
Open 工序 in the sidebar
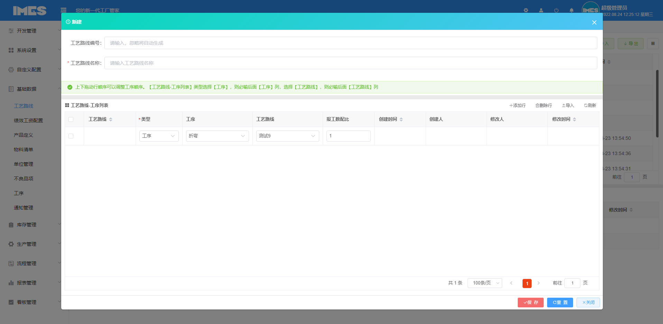point(19,193)
